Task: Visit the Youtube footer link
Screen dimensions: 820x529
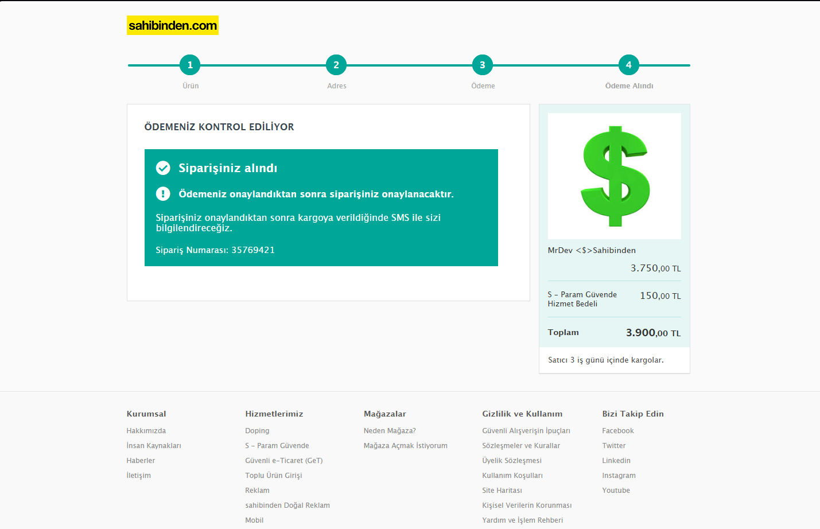Action: [616, 491]
